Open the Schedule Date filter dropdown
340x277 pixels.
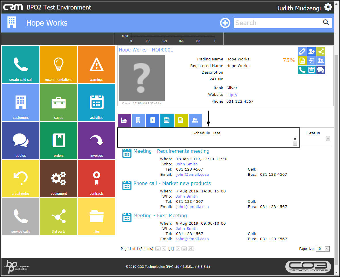(295, 143)
